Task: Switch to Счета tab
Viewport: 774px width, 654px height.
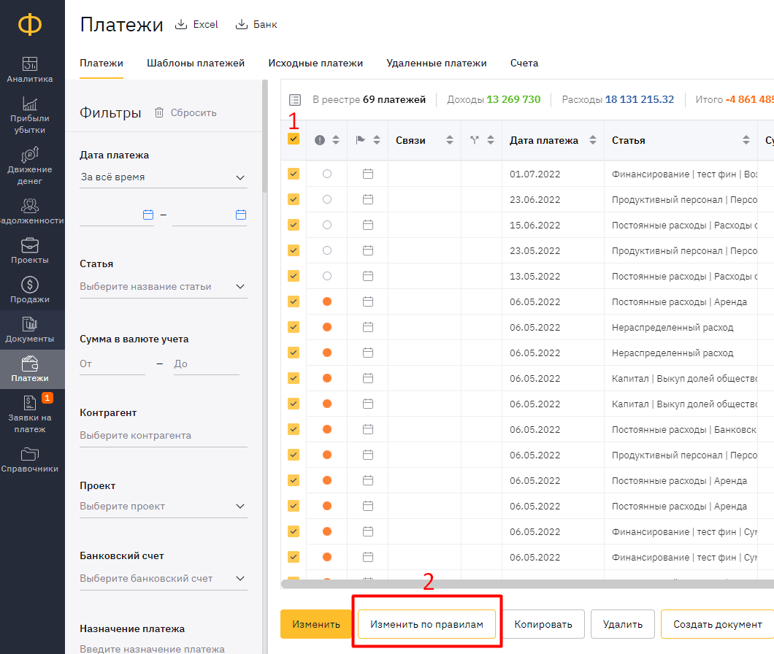Action: coord(524,64)
